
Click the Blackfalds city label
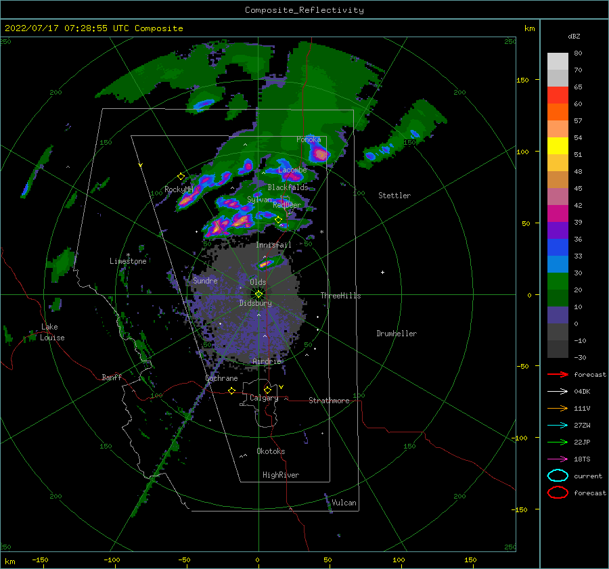(288, 187)
